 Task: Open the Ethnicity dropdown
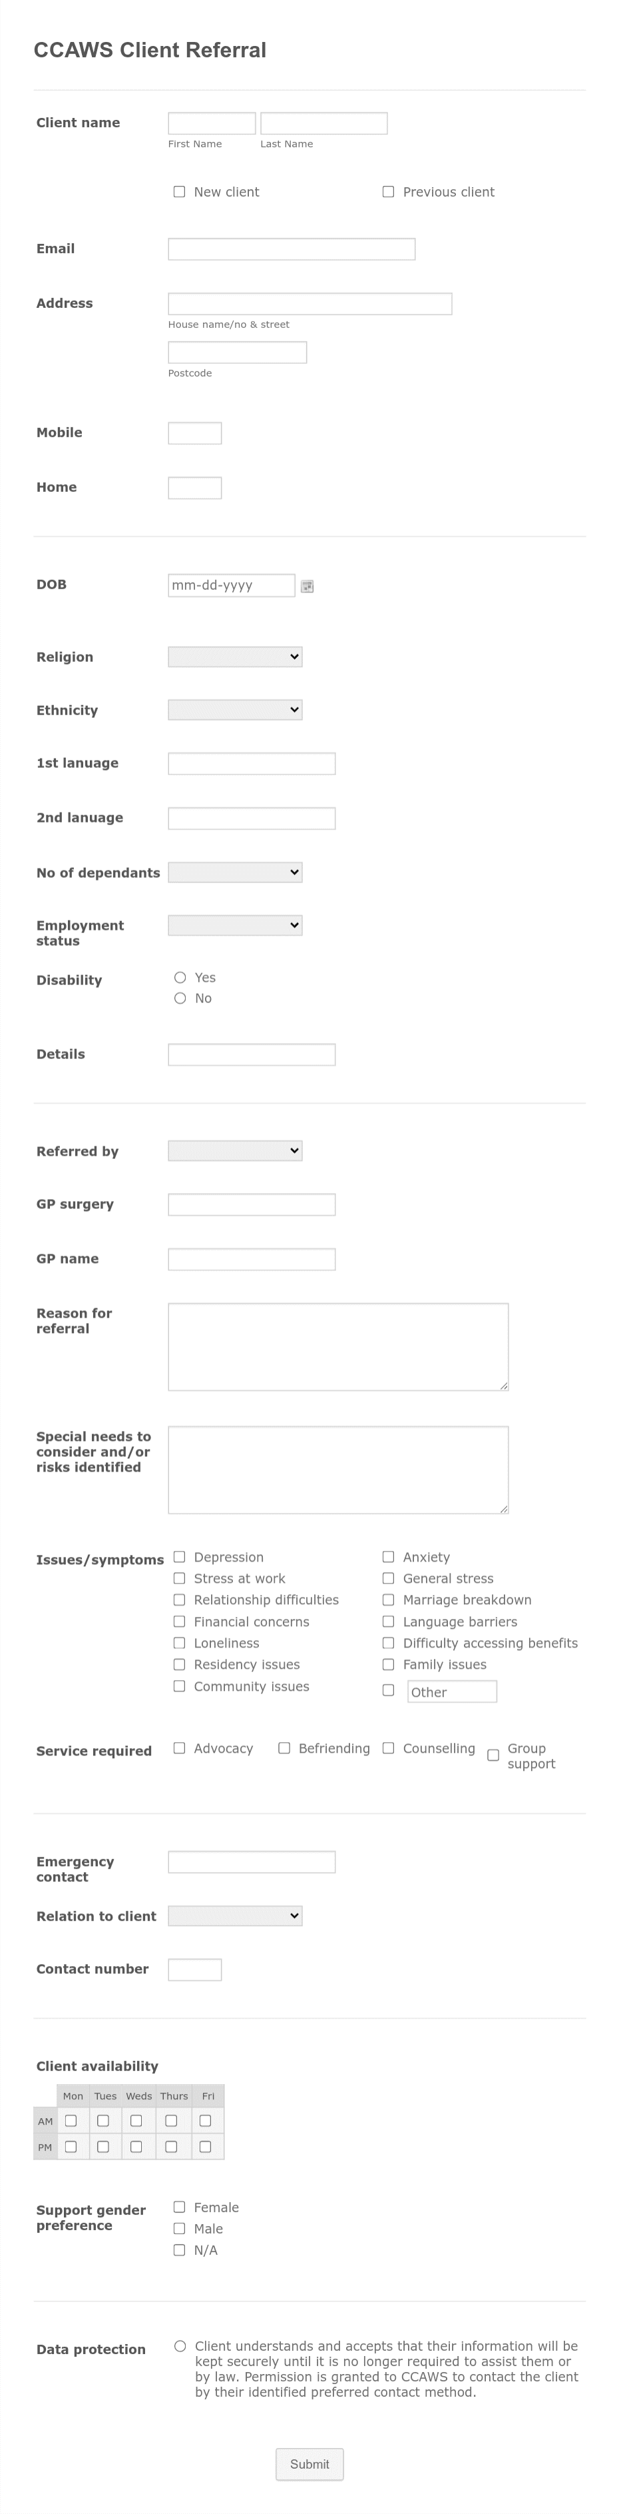(235, 710)
